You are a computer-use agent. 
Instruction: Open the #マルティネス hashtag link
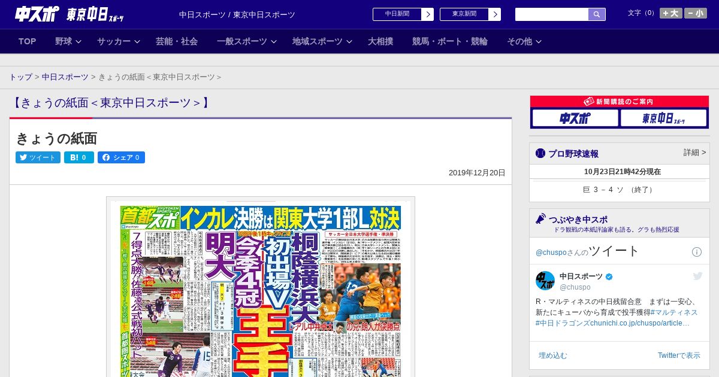coord(674,312)
